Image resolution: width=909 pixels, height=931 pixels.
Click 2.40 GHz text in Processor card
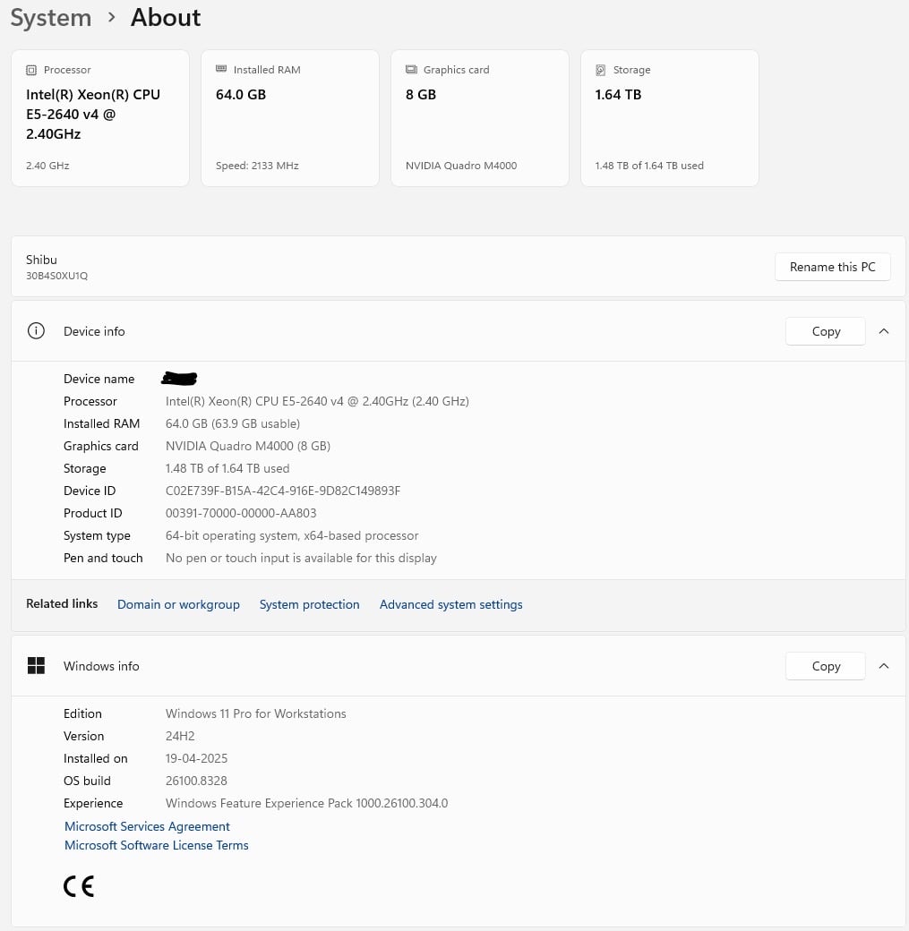pos(47,166)
